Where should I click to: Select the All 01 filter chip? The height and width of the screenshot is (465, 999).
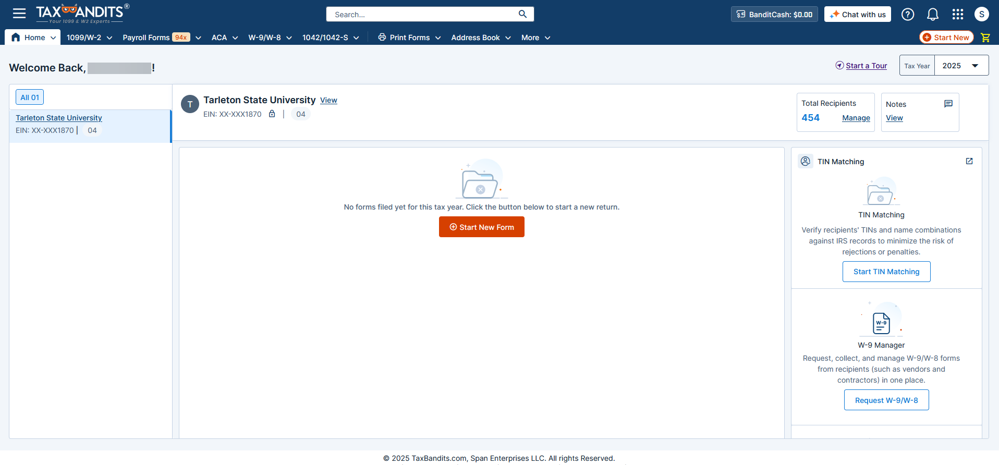point(30,97)
